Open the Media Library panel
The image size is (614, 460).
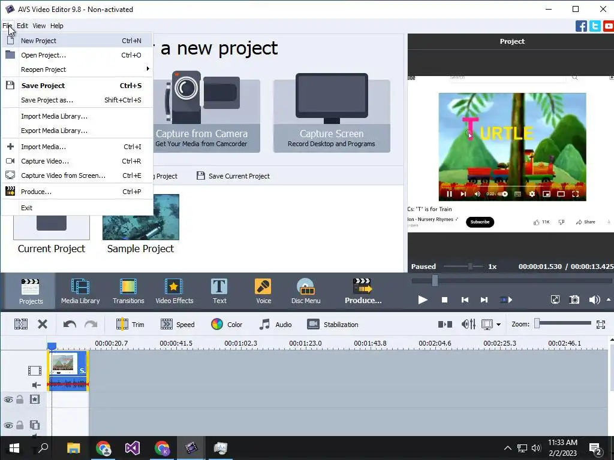coord(80,291)
